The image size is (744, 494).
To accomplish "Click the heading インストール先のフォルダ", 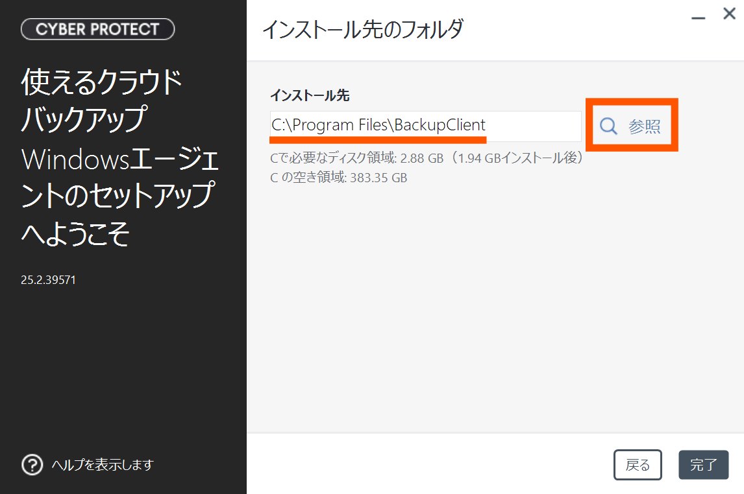I will [363, 29].
